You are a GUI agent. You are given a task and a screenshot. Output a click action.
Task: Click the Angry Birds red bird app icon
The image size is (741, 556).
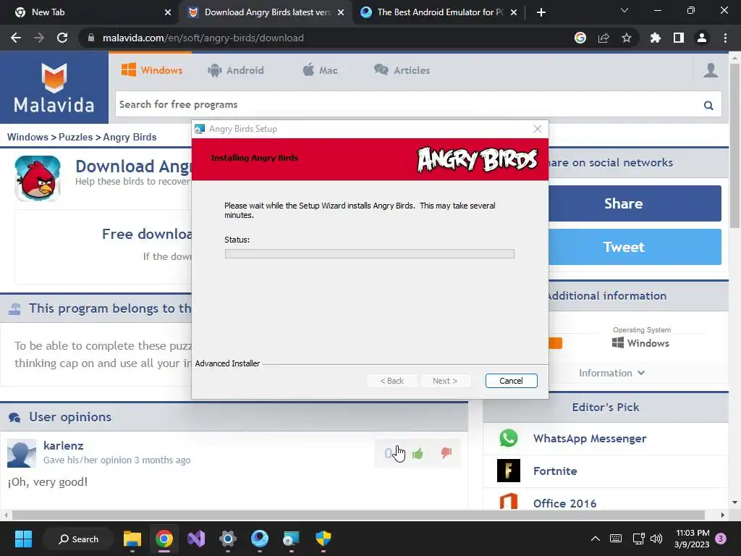pos(38,178)
